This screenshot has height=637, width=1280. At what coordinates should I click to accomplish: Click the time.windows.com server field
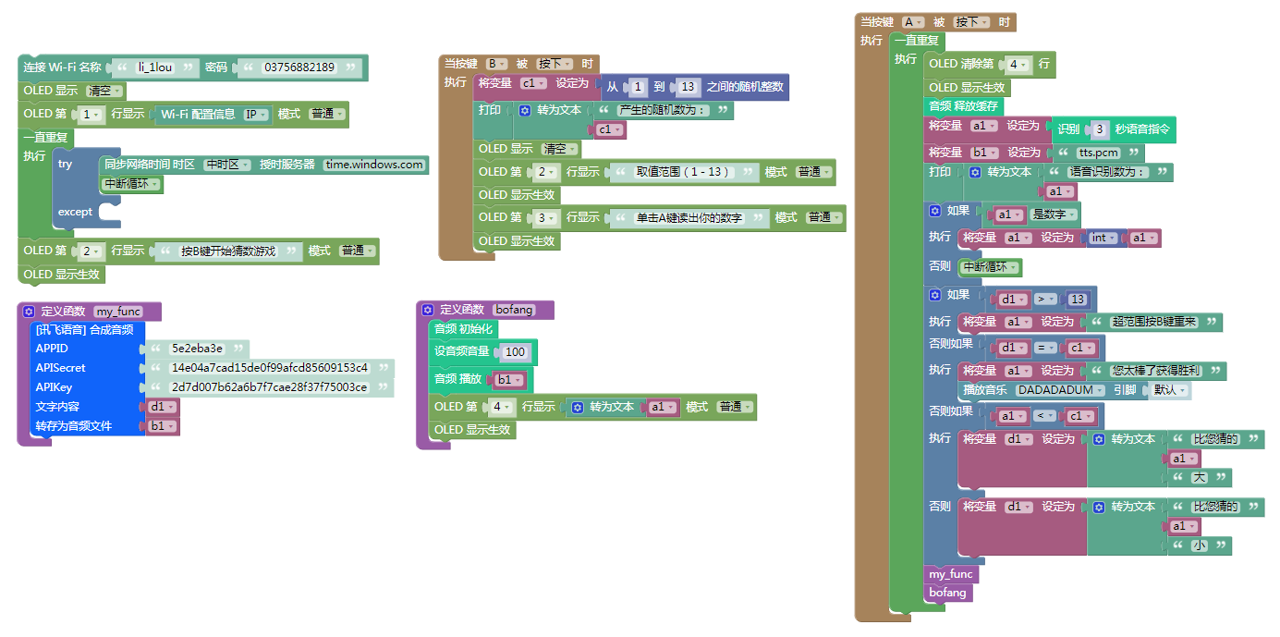(x=375, y=165)
